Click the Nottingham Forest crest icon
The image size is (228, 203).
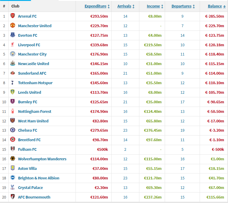click(x=13, y=111)
